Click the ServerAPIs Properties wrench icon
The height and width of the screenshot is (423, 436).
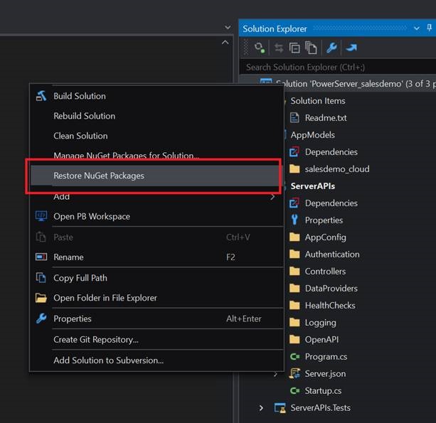(294, 220)
